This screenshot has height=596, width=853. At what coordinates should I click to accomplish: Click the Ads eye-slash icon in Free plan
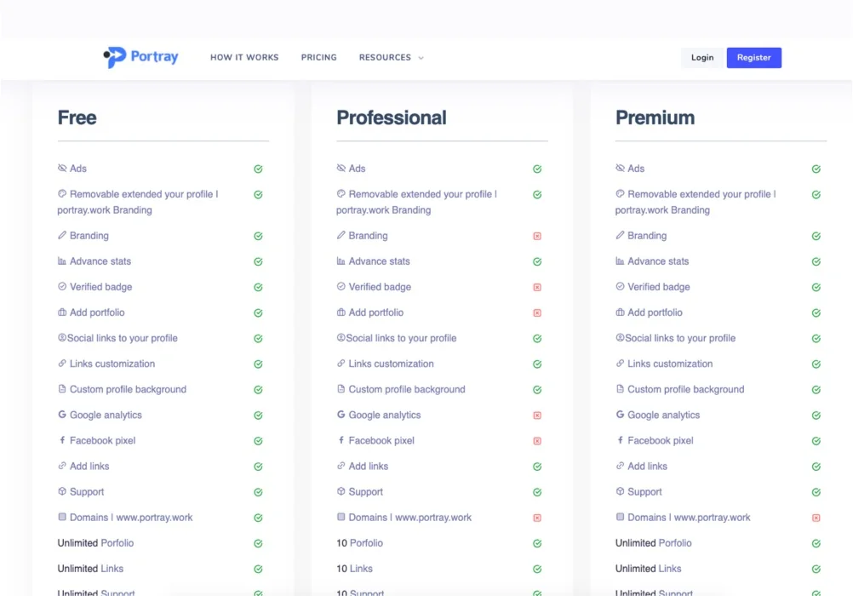tap(62, 169)
